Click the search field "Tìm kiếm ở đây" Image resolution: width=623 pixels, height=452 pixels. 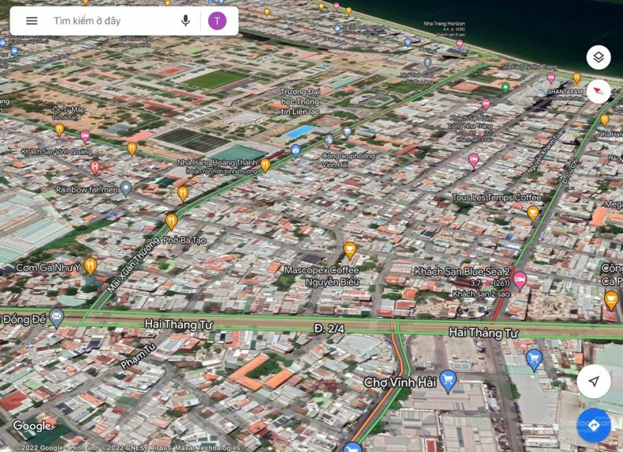tap(107, 21)
